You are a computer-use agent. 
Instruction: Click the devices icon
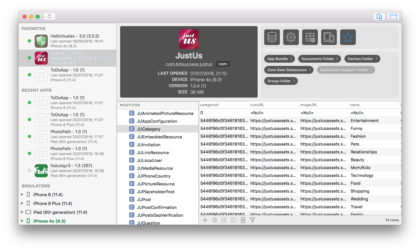(329, 37)
